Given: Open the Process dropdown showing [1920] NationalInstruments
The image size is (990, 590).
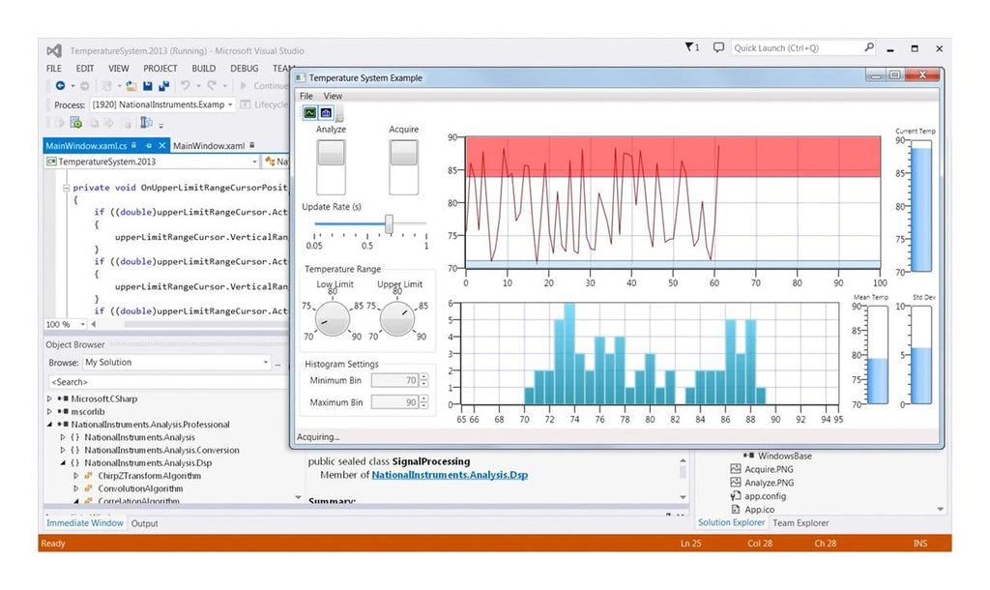Looking at the screenshot, I should [162, 104].
